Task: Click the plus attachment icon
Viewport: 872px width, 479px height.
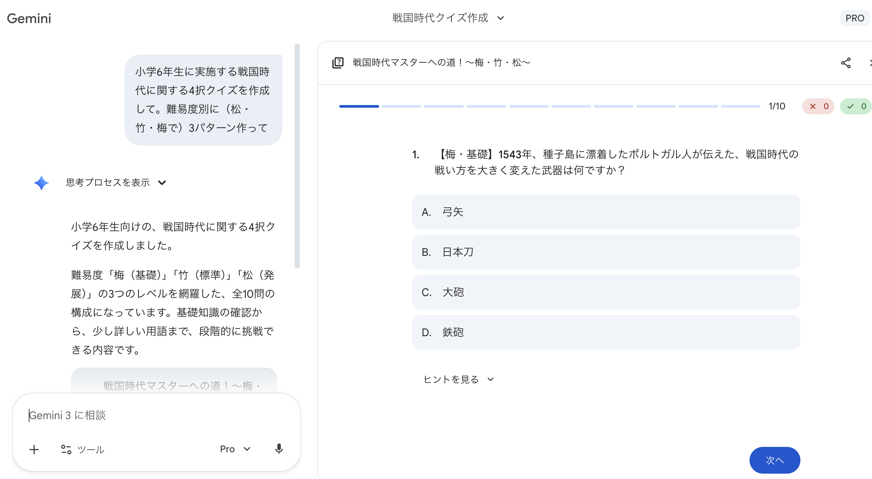Action: [34, 450]
